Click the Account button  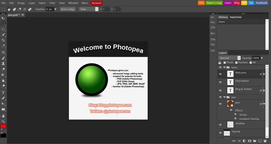[97, 3]
